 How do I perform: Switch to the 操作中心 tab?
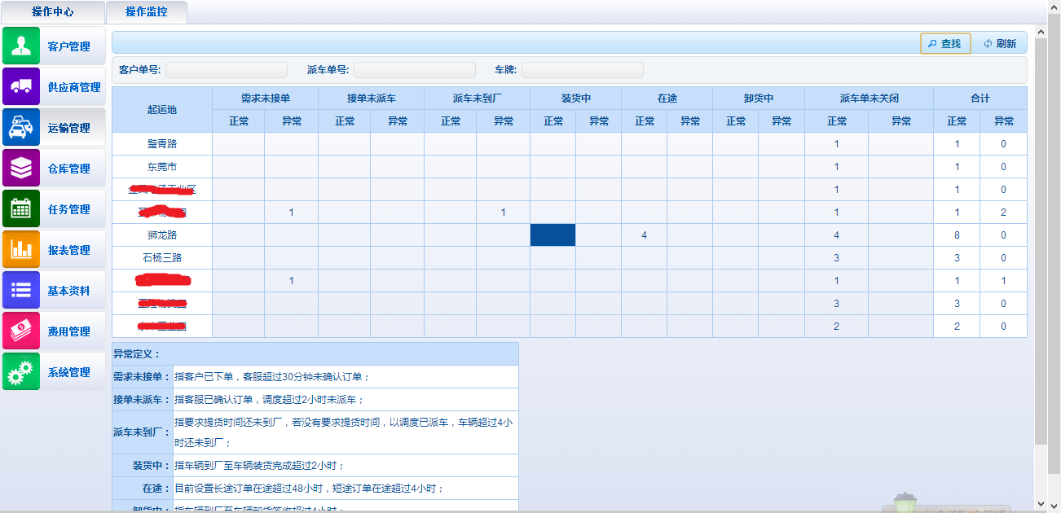(52, 12)
